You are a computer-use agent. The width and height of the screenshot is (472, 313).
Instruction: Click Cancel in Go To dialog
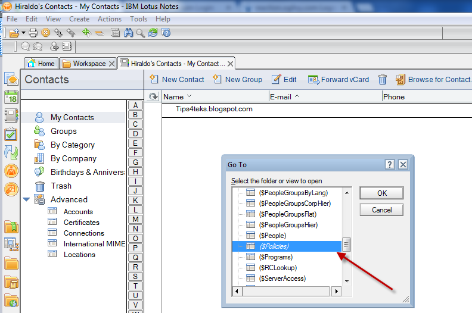381,210
